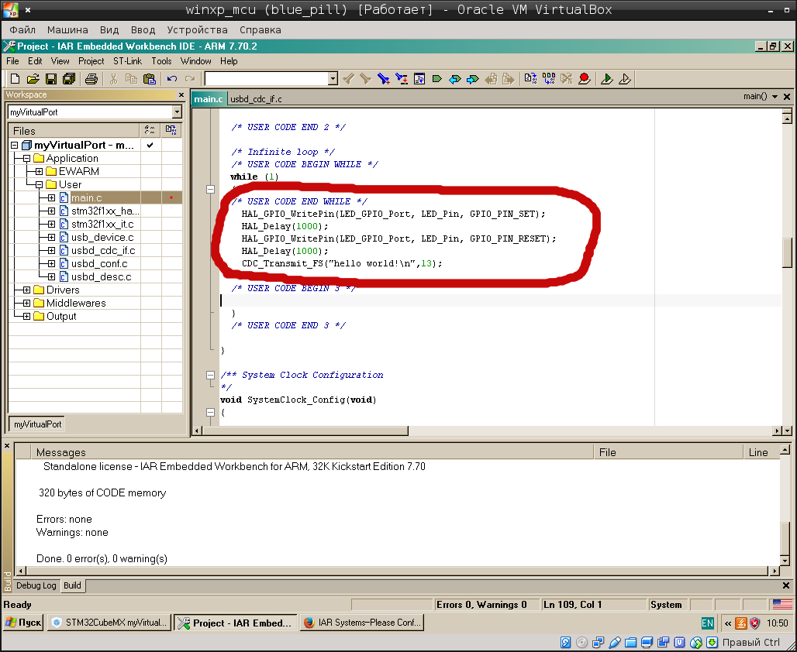Click the Compile icon in toolbar
This screenshot has height=652, width=797.
530,79
